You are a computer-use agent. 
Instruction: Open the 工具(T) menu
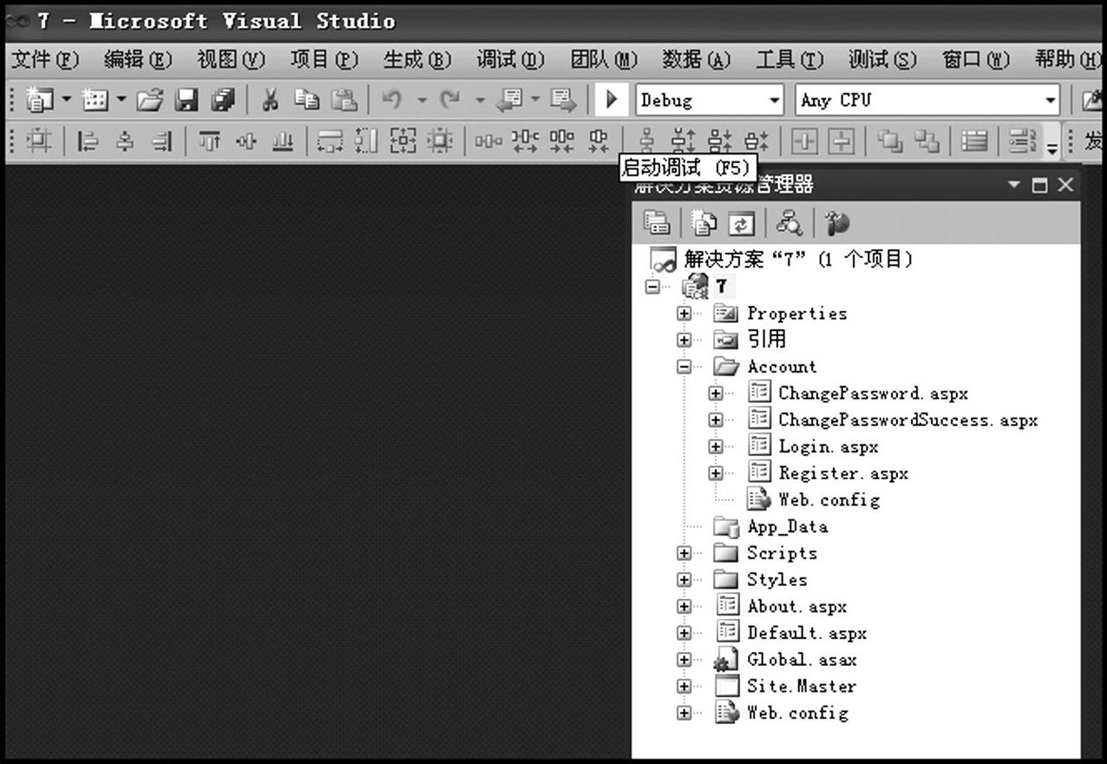(790, 59)
